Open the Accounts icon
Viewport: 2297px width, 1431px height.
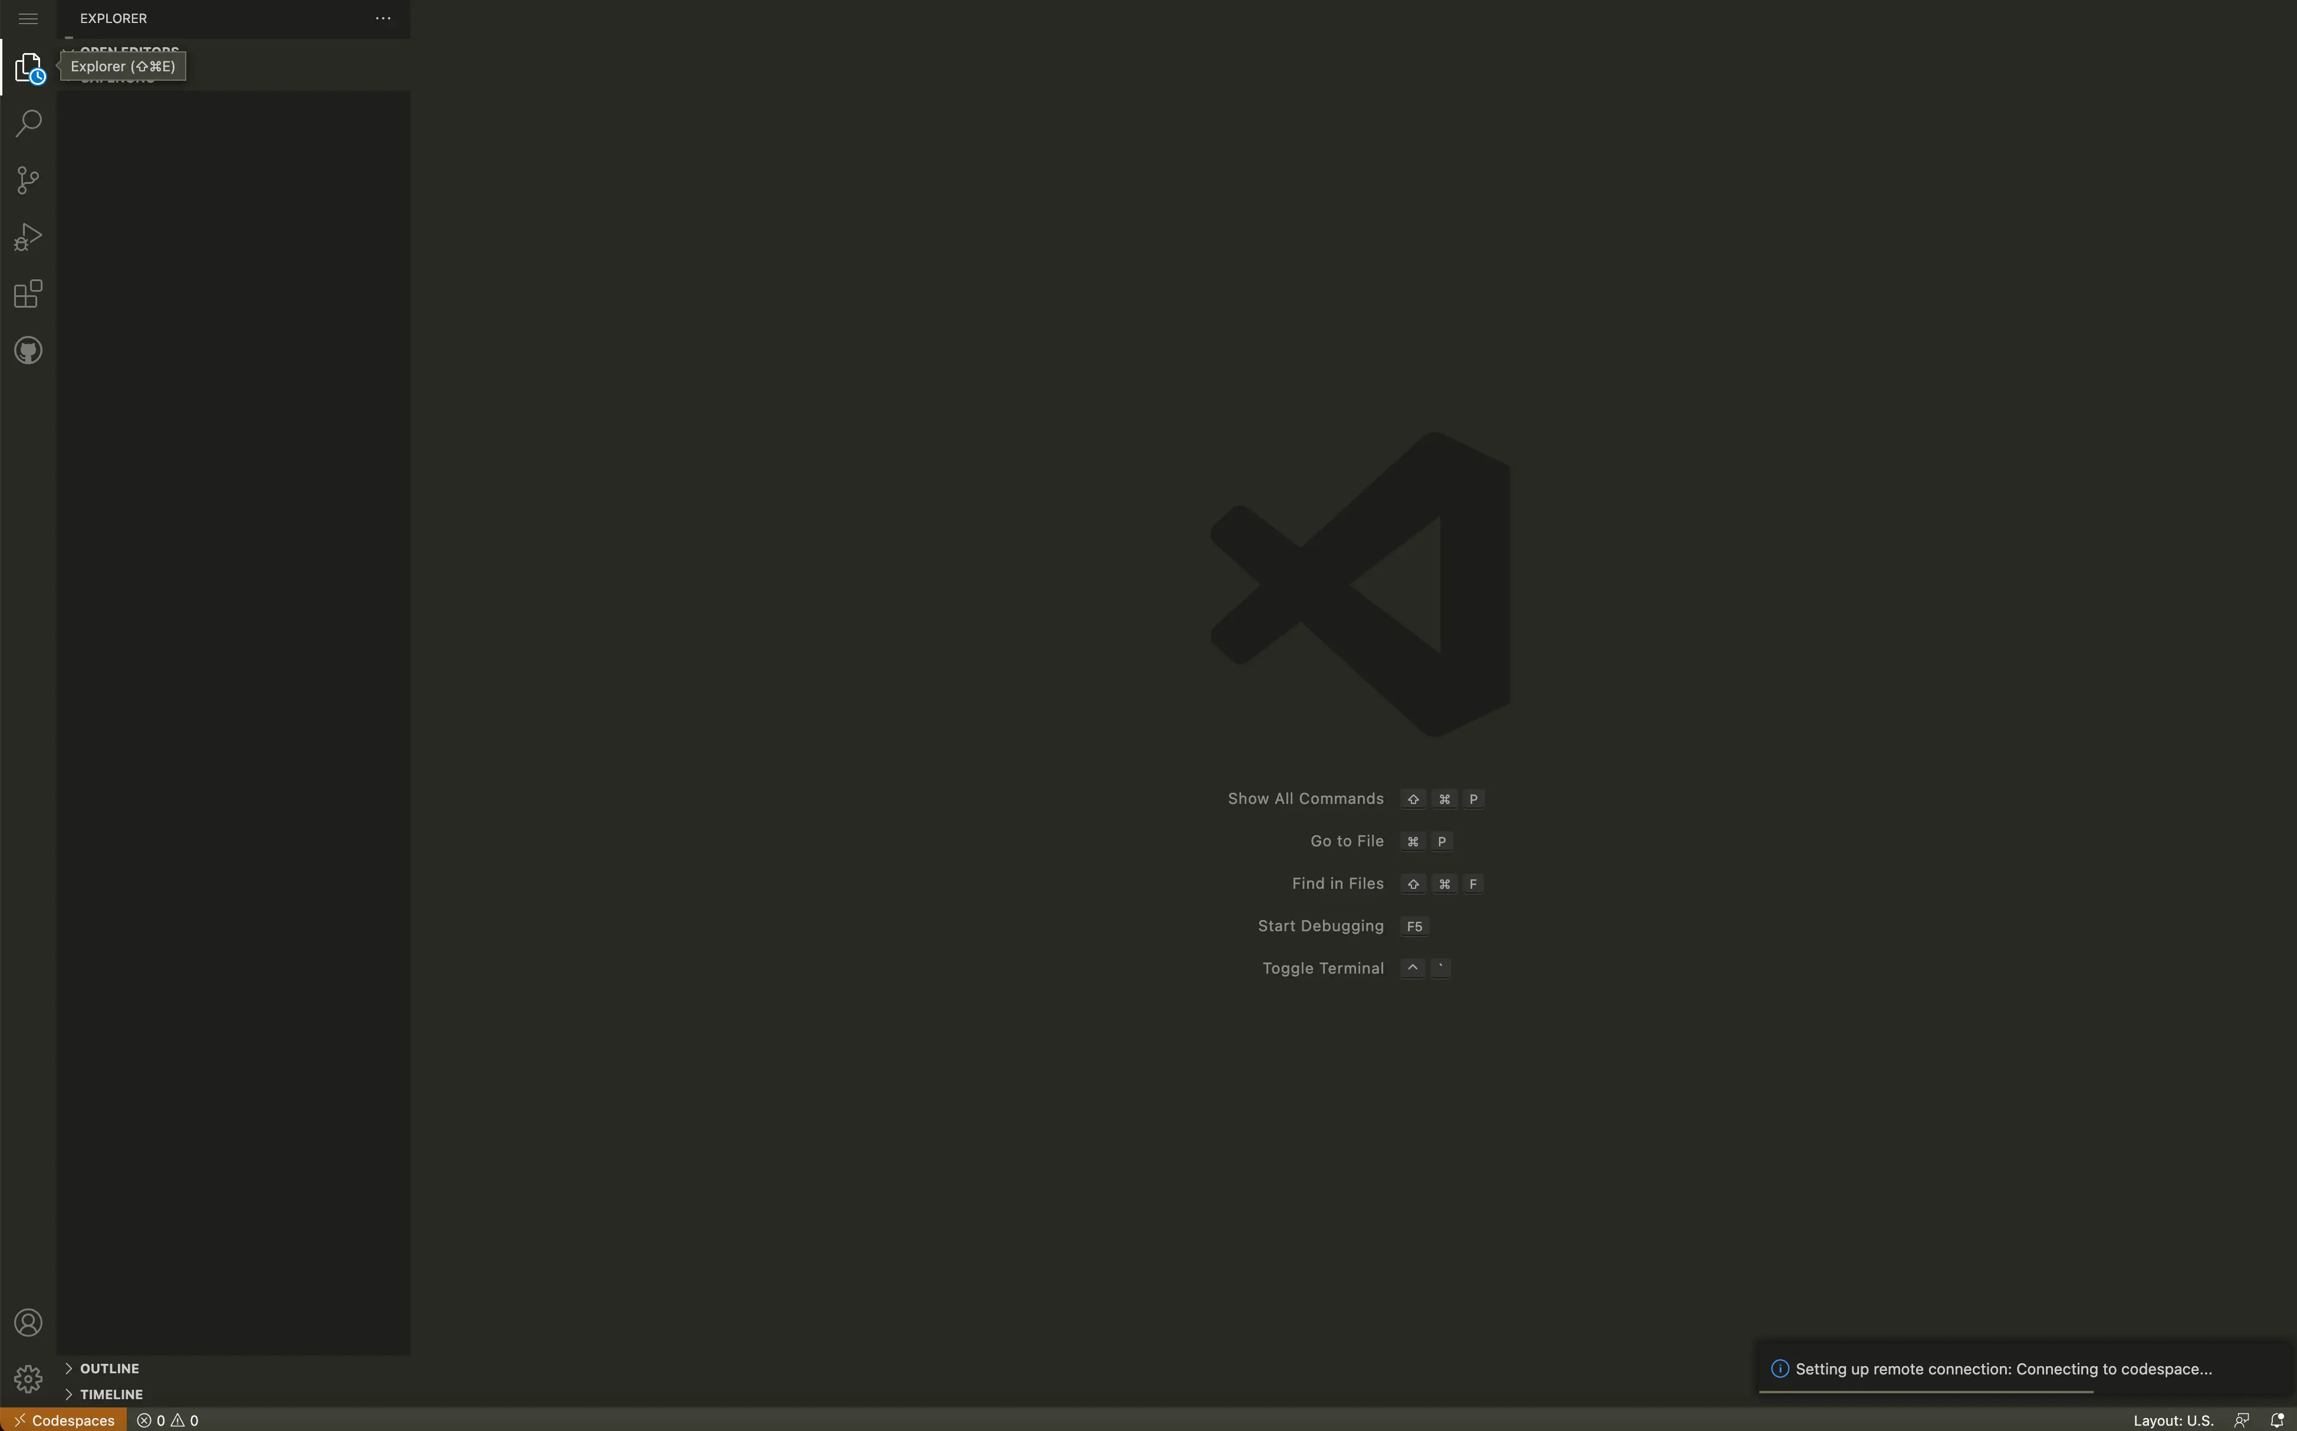[x=28, y=1322]
